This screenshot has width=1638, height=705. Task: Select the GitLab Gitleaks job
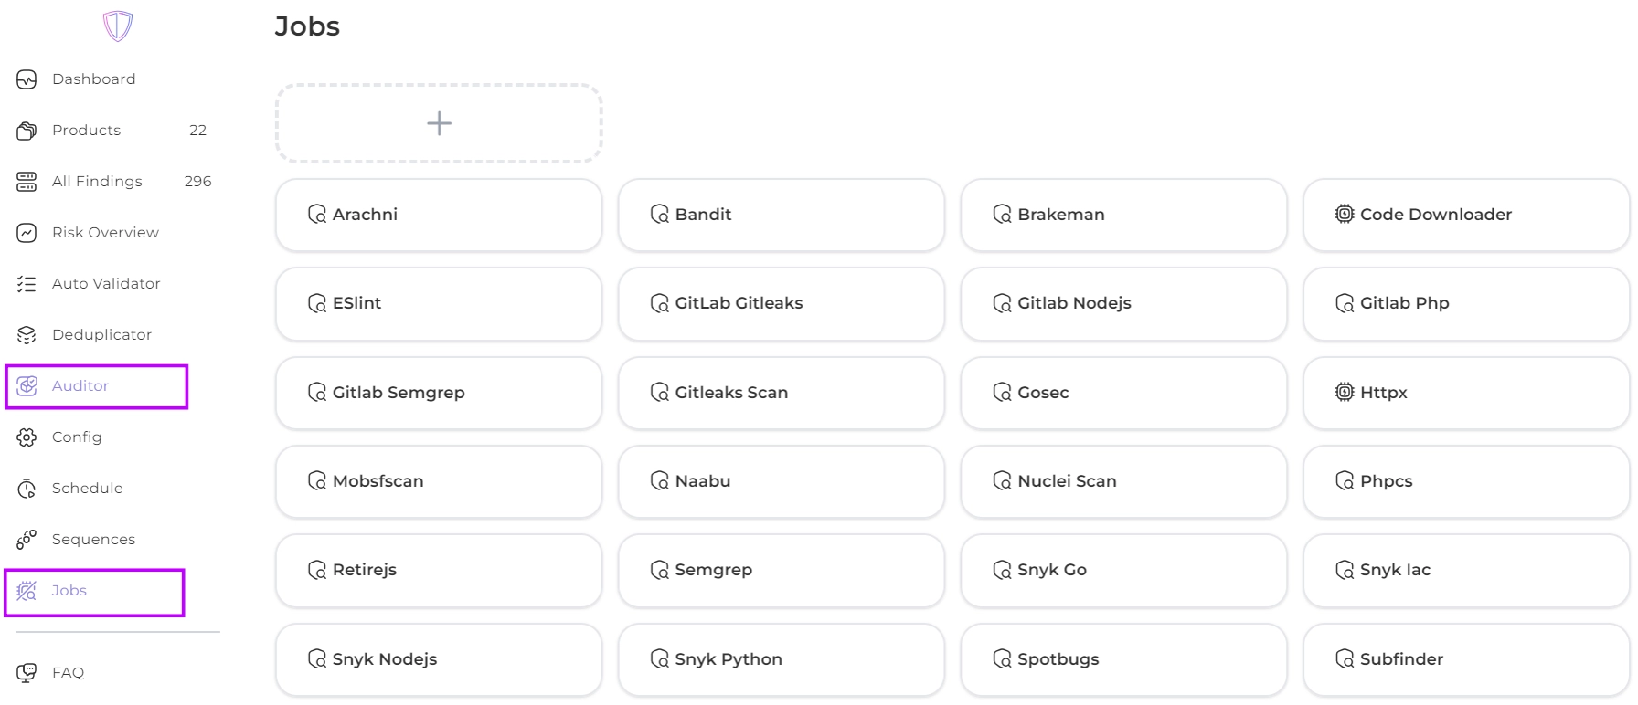781,303
